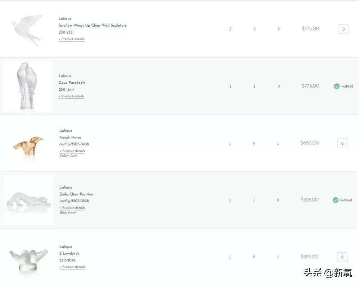
Task: Open Swallow Wings Up sculpture thumbnail
Action: 27,29
